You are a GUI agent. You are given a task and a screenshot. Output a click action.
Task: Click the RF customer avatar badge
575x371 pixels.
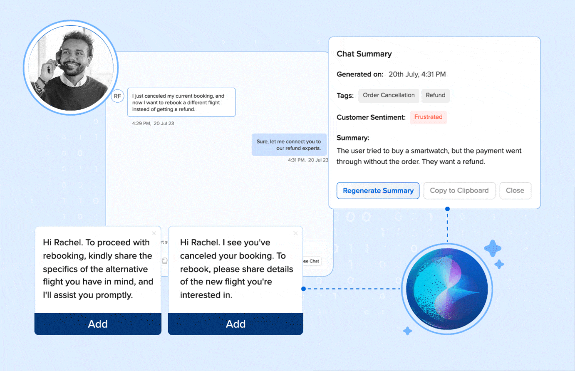click(x=117, y=96)
